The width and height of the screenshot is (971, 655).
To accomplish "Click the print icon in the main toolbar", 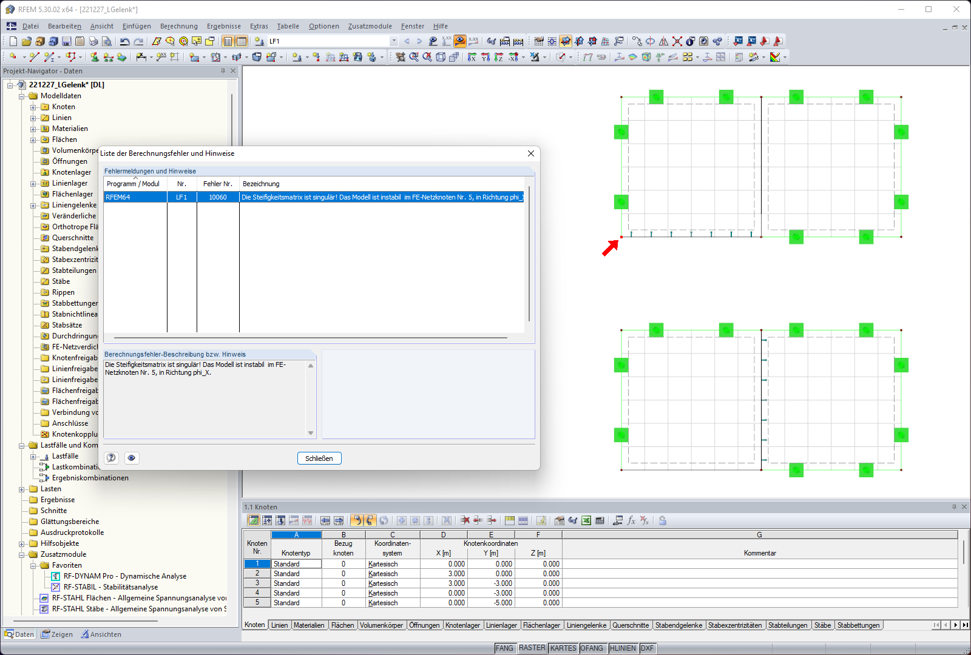I will click(x=93, y=41).
